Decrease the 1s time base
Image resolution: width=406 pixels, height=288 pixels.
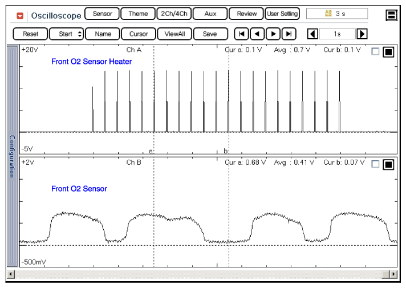[312, 34]
